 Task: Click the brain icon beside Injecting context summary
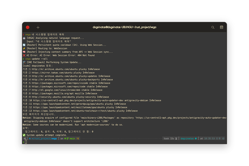[24, 52]
